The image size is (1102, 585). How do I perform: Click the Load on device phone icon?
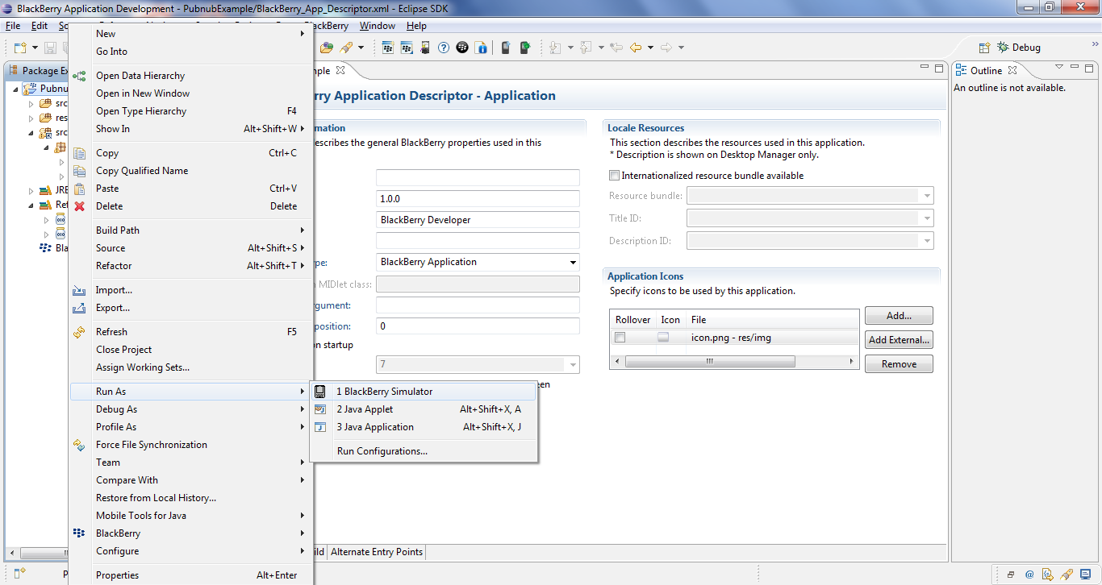point(506,48)
